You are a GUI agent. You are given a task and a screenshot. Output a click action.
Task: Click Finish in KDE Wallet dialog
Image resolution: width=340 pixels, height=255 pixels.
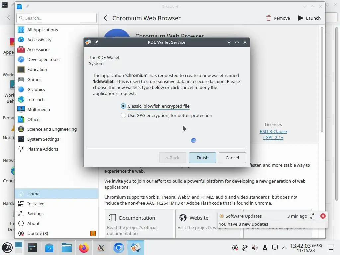[202, 158]
